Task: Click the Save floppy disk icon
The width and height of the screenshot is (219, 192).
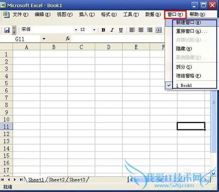Action: (x=7, y=30)
